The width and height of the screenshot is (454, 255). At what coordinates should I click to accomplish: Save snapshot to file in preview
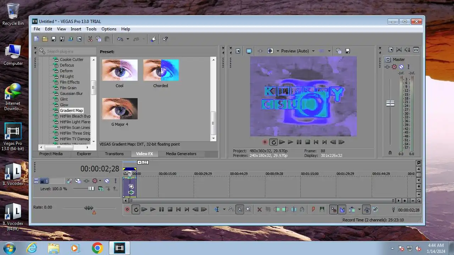[348, 51]
